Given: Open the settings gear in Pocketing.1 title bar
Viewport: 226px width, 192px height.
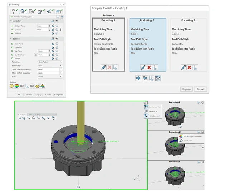Looking at the screenshot, I should point(61,5).
